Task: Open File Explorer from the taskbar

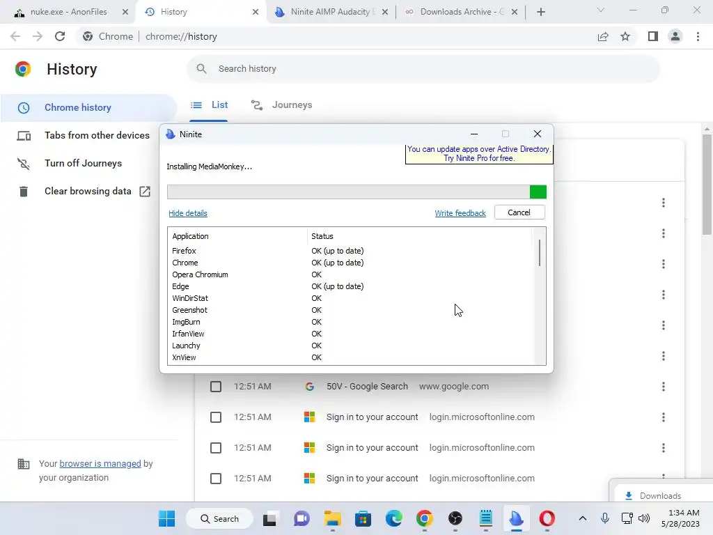Action: [x=332, y=518]
